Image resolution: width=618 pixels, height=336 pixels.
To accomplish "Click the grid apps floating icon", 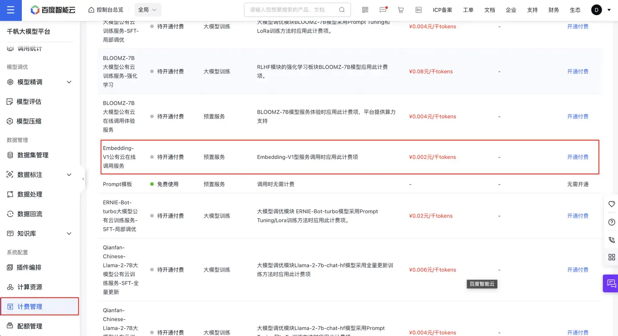I will (612, 257).
